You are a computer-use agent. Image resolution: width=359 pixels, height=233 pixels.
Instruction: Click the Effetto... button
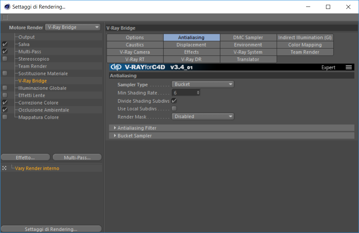pos(25,157)
